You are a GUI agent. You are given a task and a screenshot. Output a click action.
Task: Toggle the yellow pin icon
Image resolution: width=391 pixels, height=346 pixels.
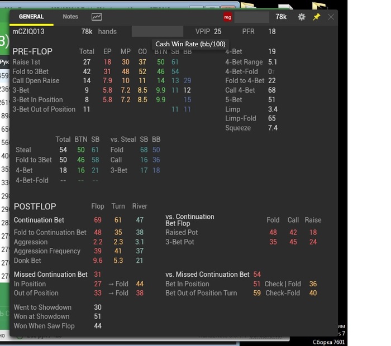click(317, 17)
